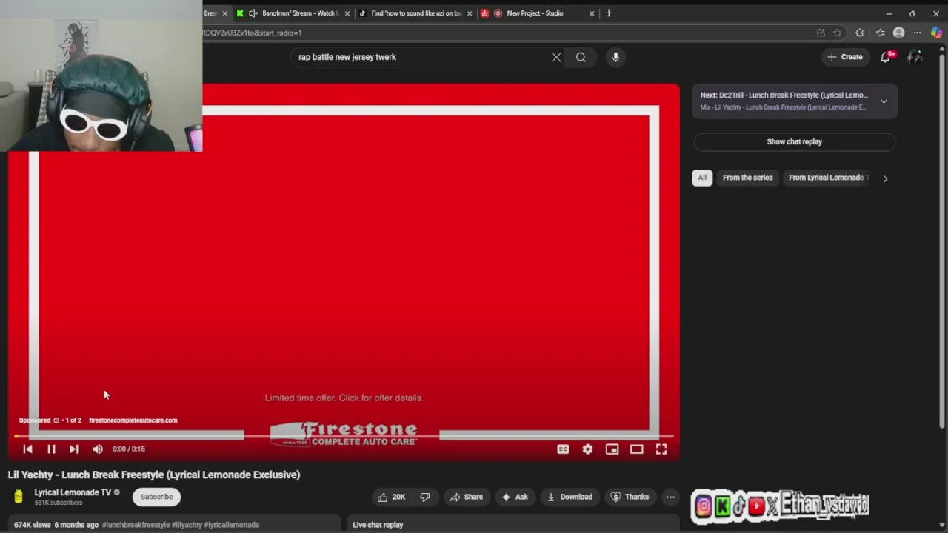This screenshot has height=533, width=948.
Task: Download the video
Action: [x=570, y=497]
